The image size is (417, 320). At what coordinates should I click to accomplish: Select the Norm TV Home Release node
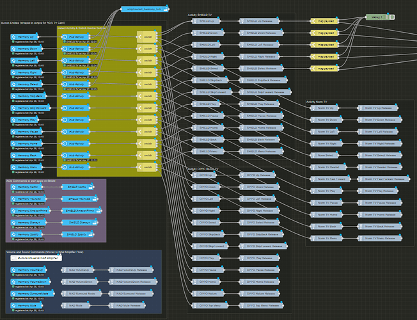tap(380, 214)
